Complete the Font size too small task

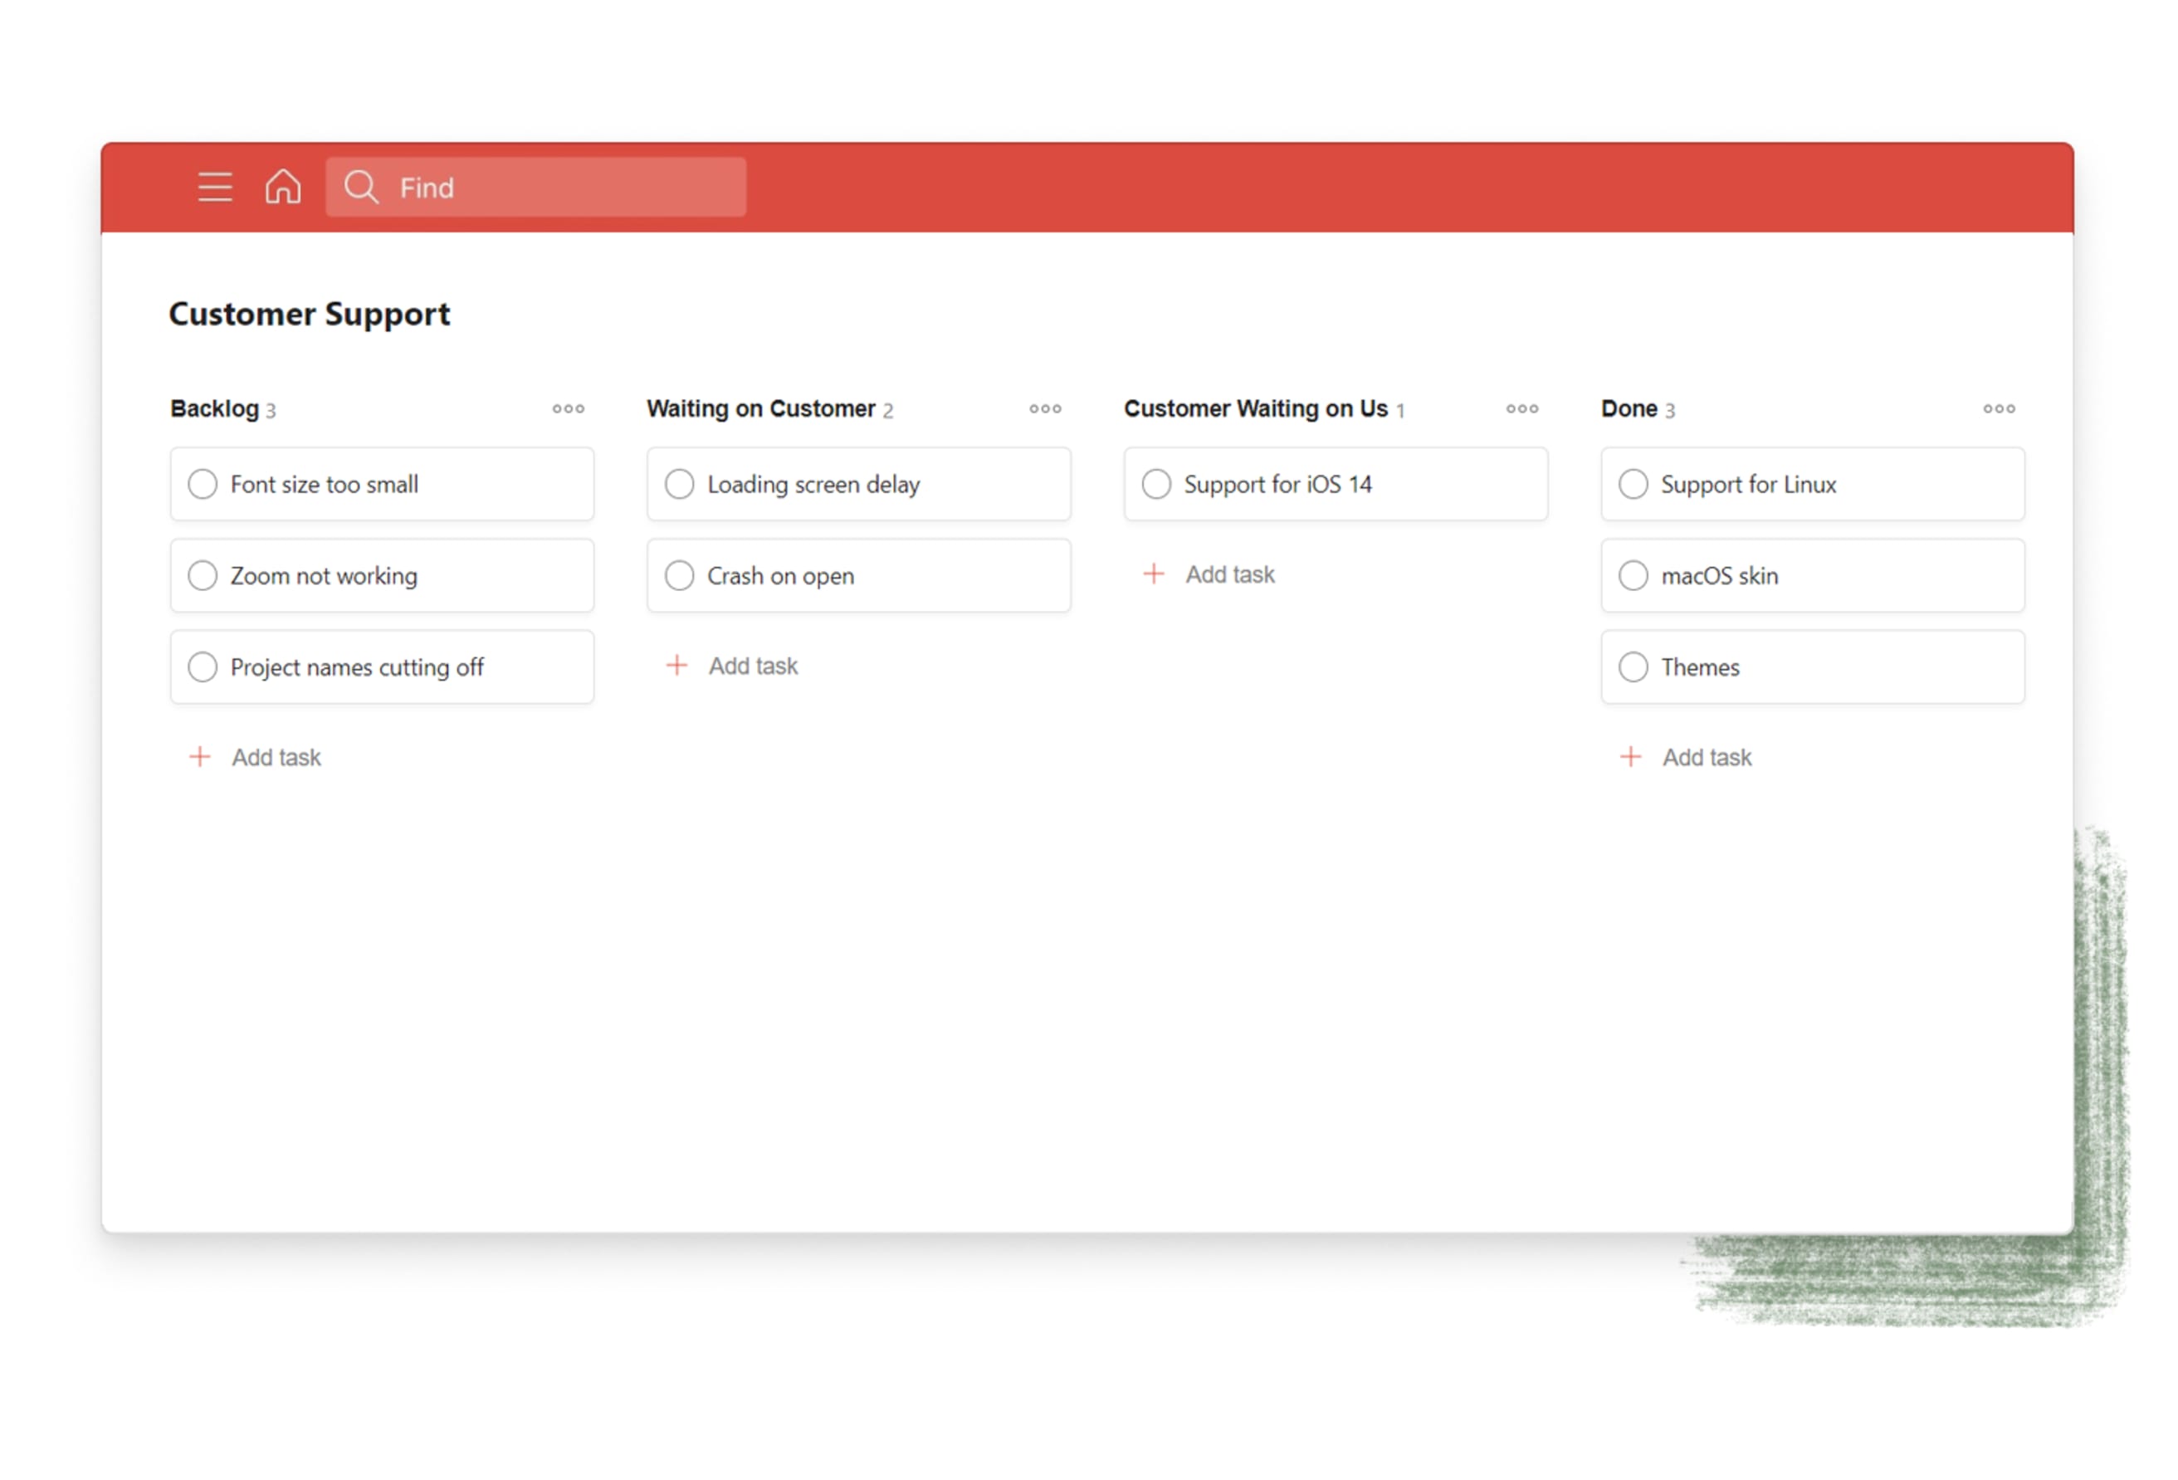click(x=203, y=485)
